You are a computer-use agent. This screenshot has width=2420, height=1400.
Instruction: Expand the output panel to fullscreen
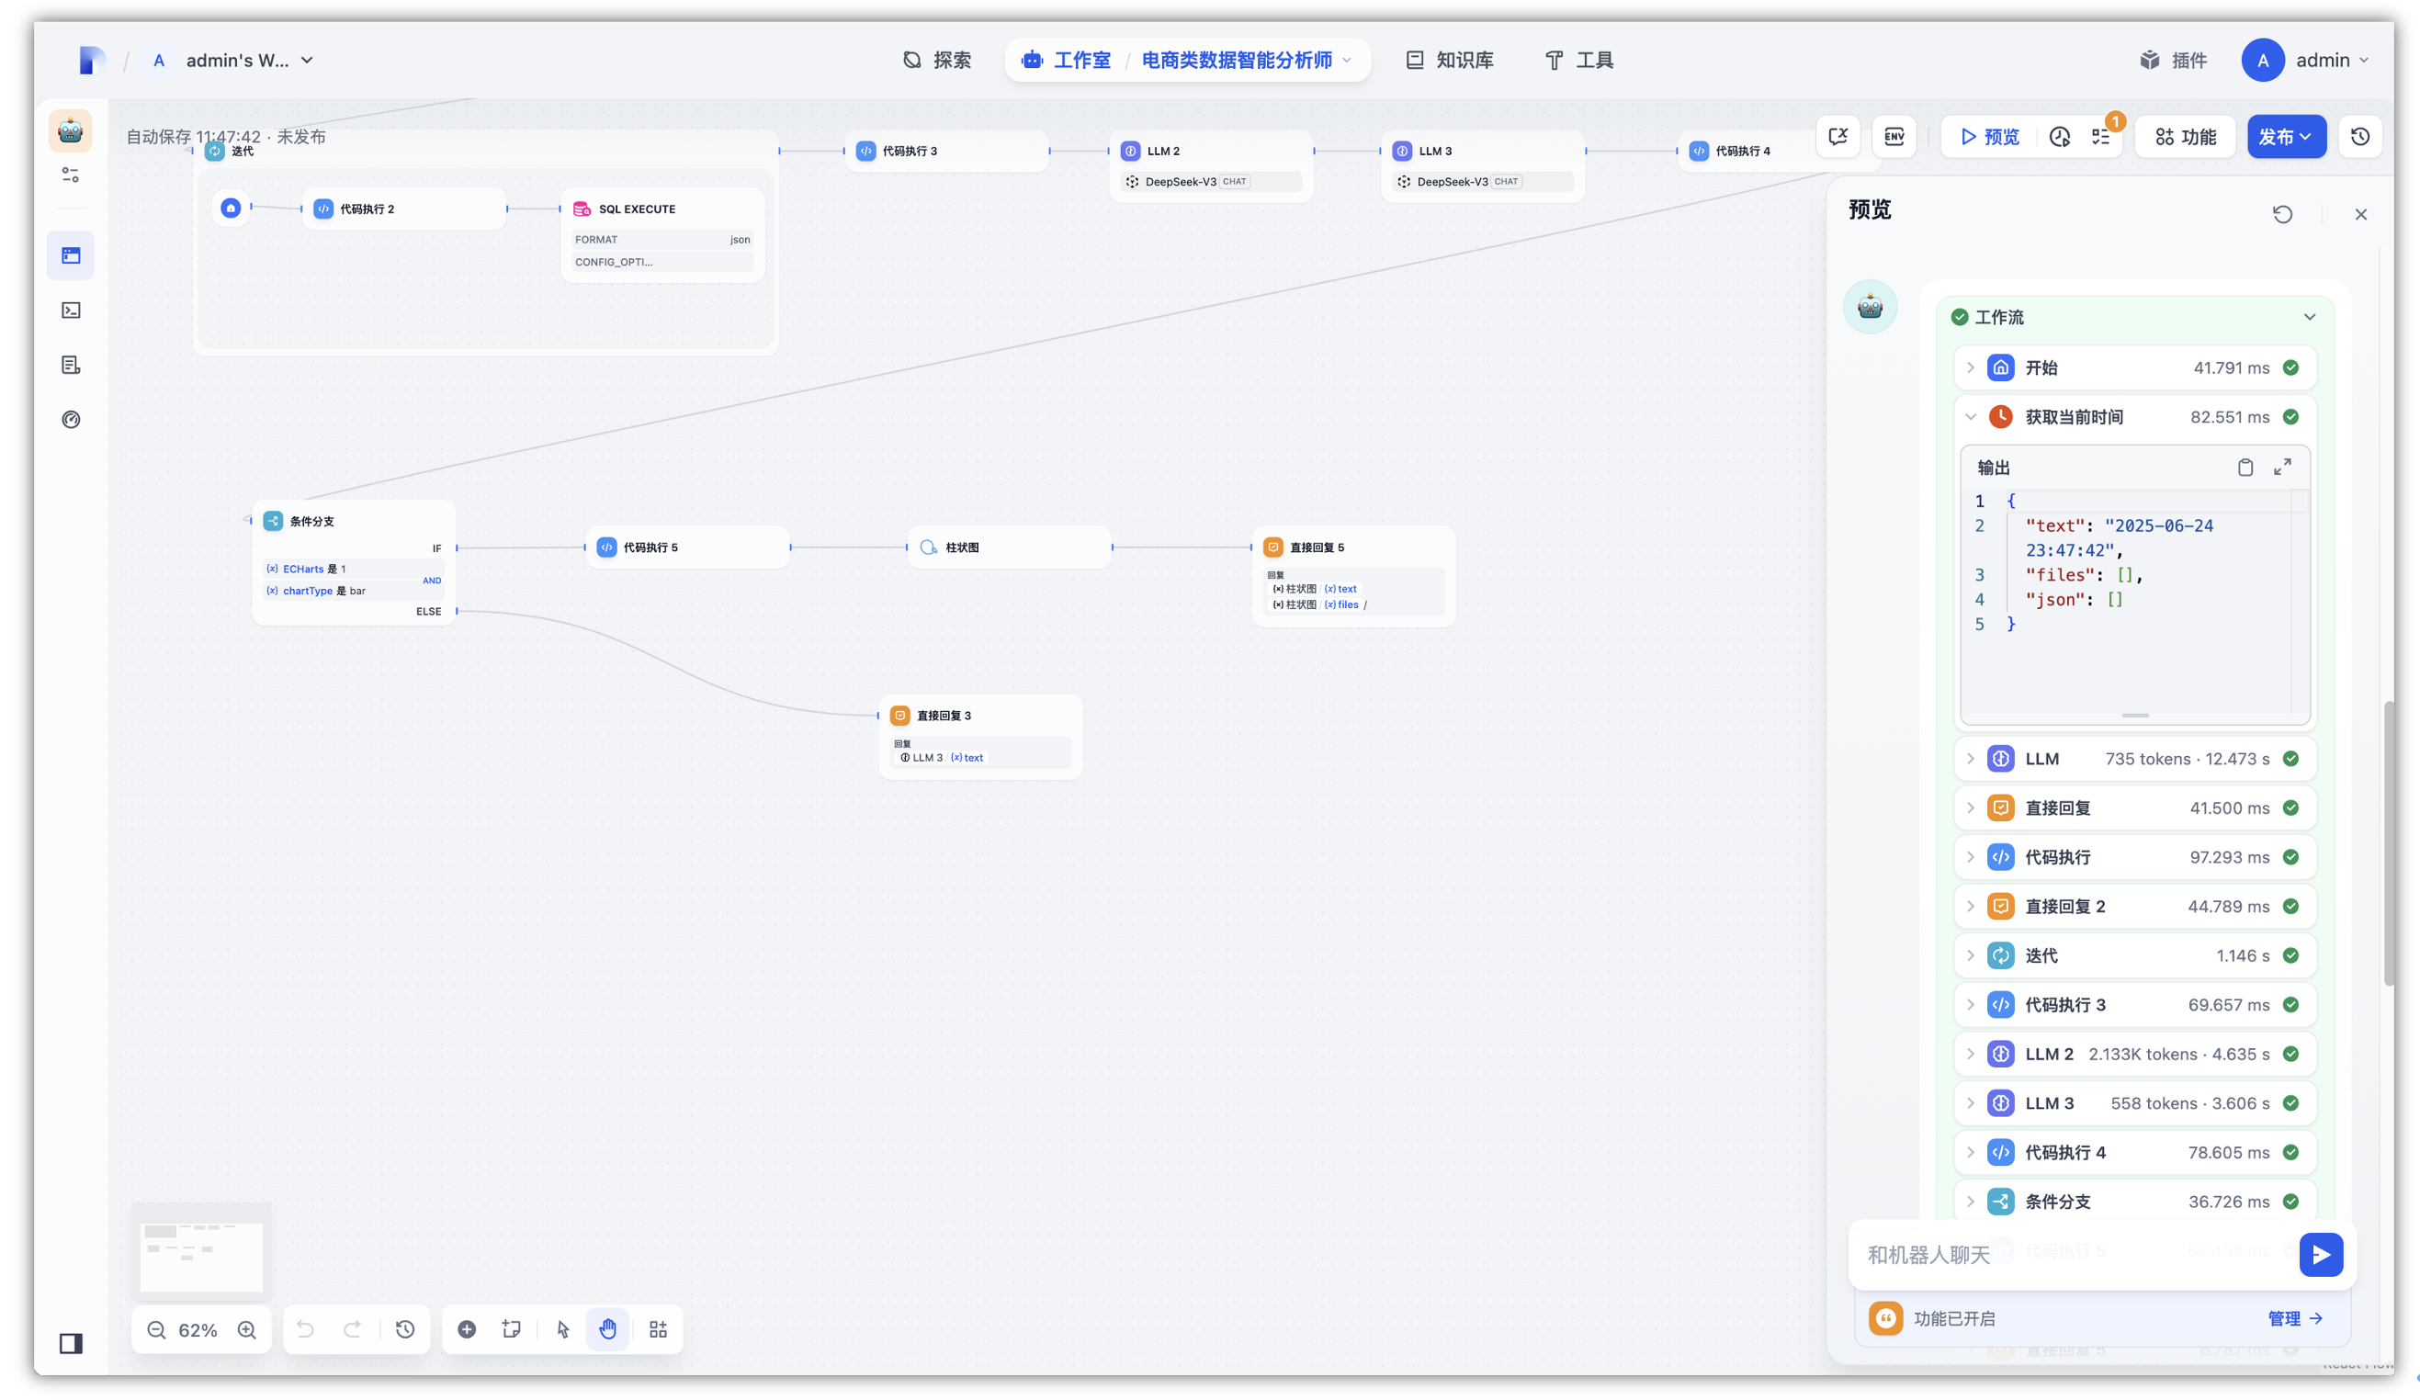point(2283,467)
